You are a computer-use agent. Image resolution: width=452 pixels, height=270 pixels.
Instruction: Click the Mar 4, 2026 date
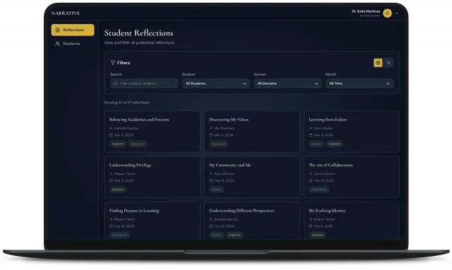pyautogui.click(x=323, y=135)
